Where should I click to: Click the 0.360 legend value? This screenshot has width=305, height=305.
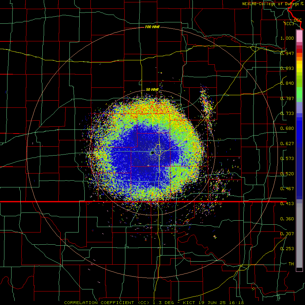tap(287, 219)
